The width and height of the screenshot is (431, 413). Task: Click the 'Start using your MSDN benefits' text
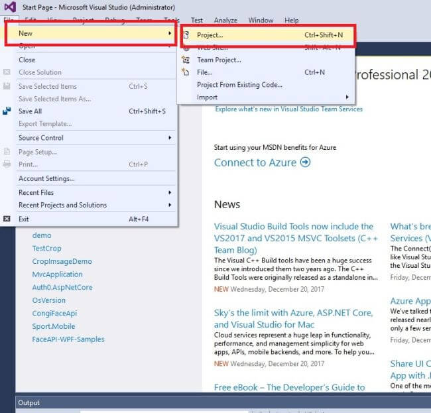pos(275,147)
